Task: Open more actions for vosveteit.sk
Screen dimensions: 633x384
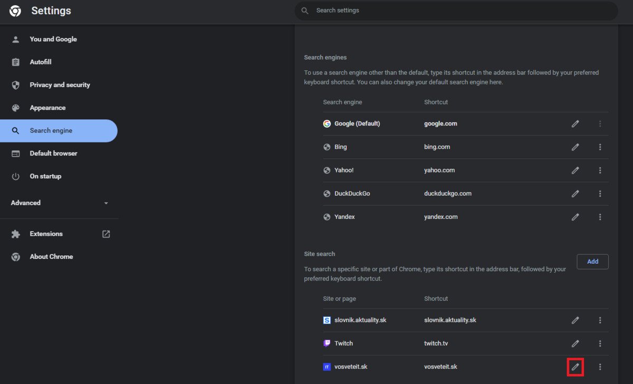Action: coord(600,367)
